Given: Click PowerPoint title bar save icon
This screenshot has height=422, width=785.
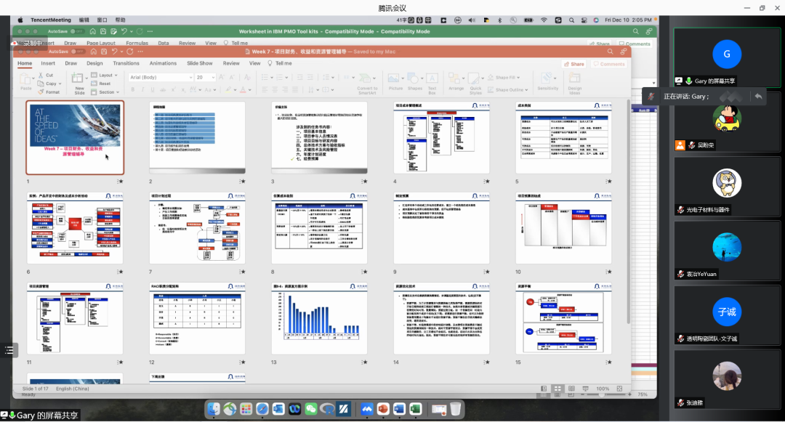Looking at the screenshot, I should [104, 52].
